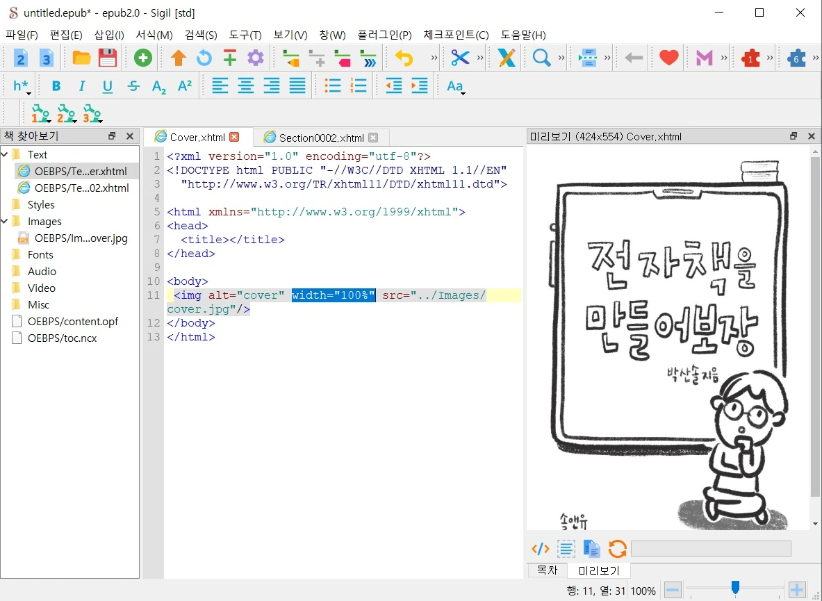Open Find with the magnifying glass icon
Image resolution: width=822 pixels, height=601 pixels.
click(x=541, y=58)
